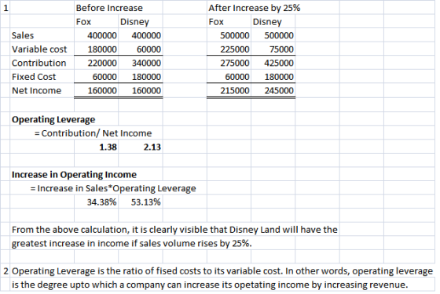Click Fox Sales 400000 before increase

pos(102,35)
